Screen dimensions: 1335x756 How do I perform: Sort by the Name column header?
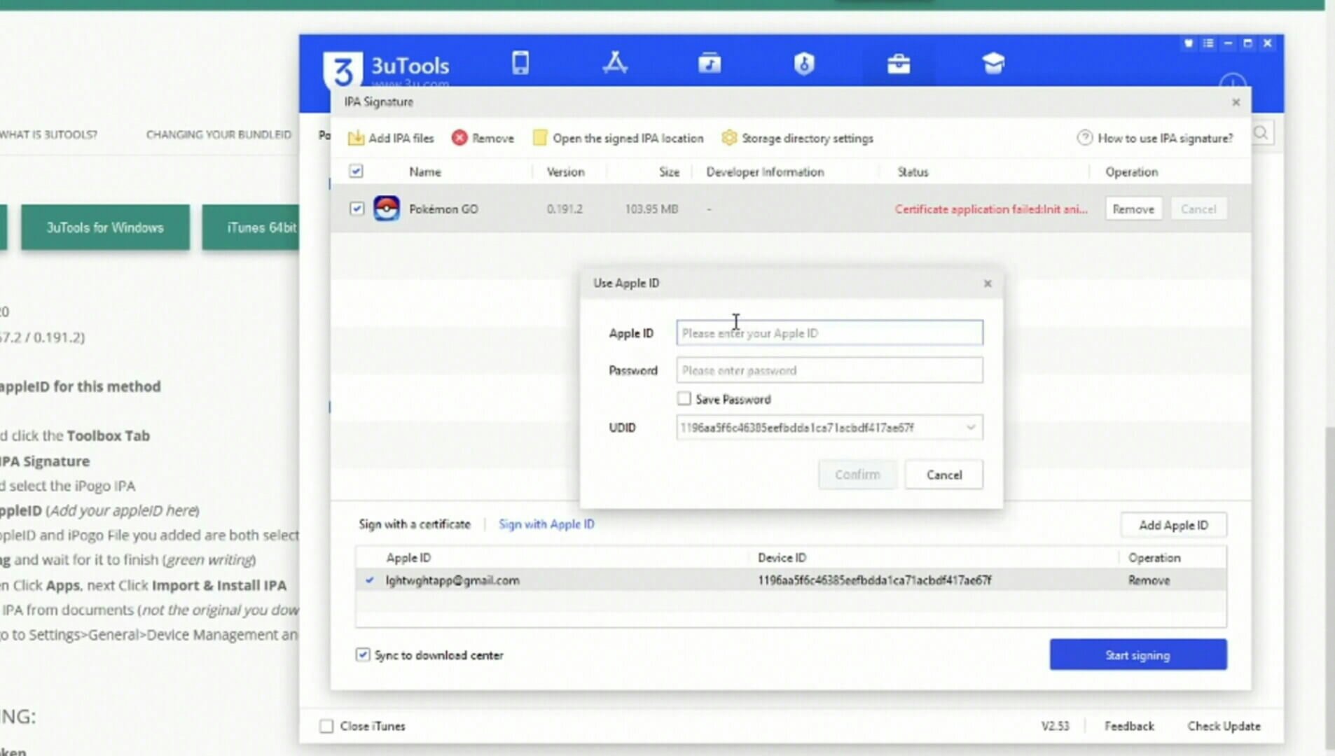click(x=425, y=171)
